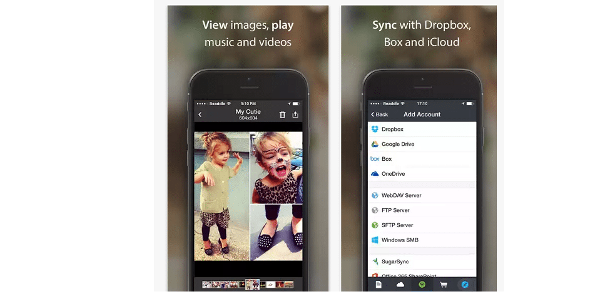Open the blue compass browser tab

pos(465,285)
